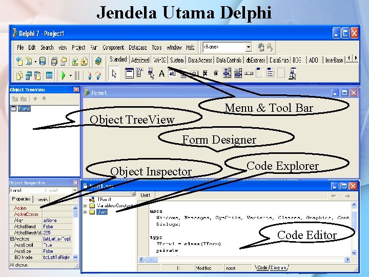Select TForm1 in the Code Explorer
369x277 pixels.
(x=104, y=199)
